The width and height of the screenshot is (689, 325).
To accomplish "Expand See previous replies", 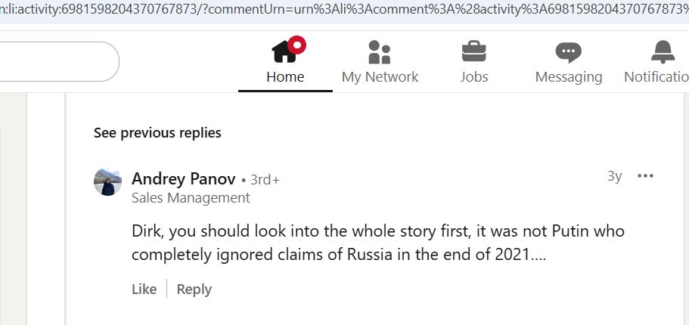I will tap(157, 133).
